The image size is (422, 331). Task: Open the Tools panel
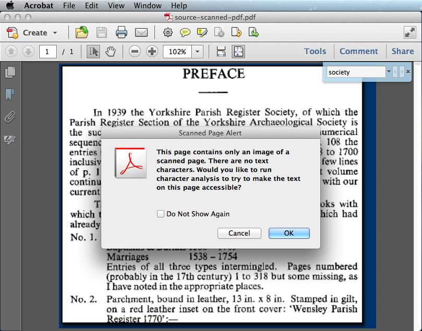click(x=314, y=51)
